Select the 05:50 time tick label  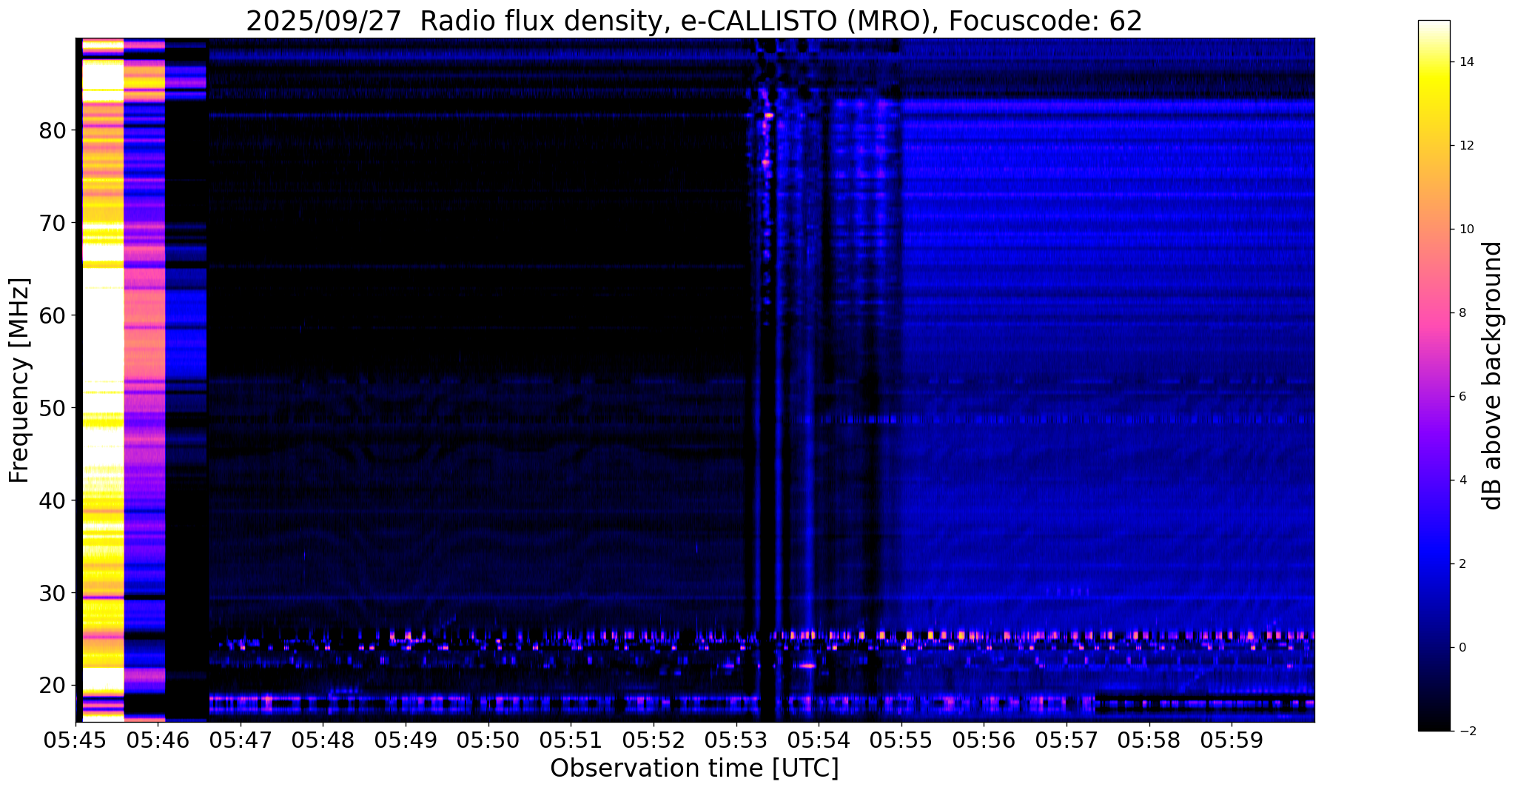point(488,740)
